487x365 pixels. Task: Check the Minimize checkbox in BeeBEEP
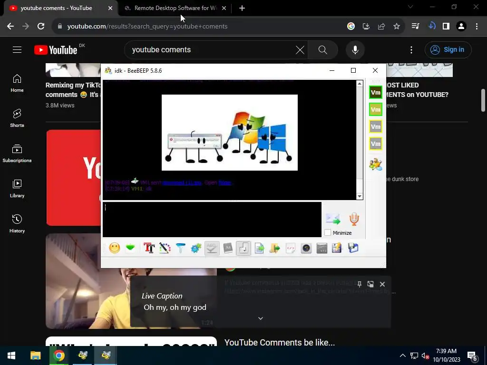pyautogui.click(x=328, y=232)
